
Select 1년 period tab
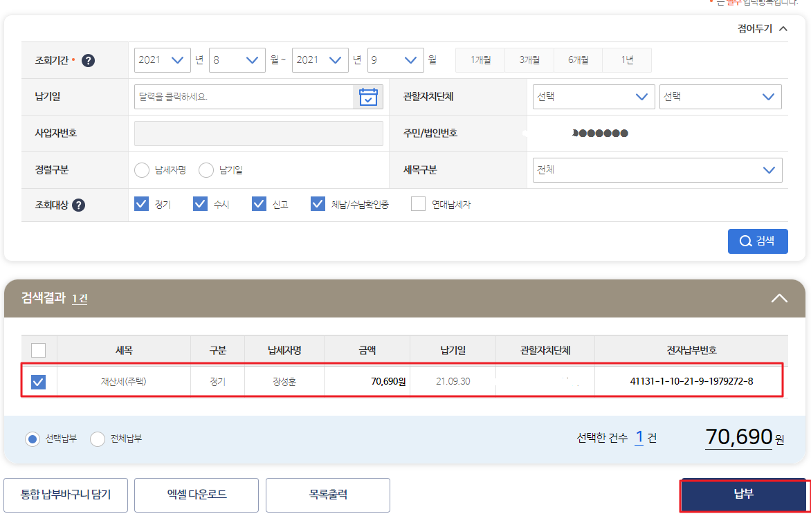627,60
